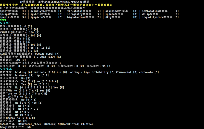Screen dimensions: 204x129
Task: Click the ipqualityscore数据库 [E] entry
Action: [x=160, y=17]
